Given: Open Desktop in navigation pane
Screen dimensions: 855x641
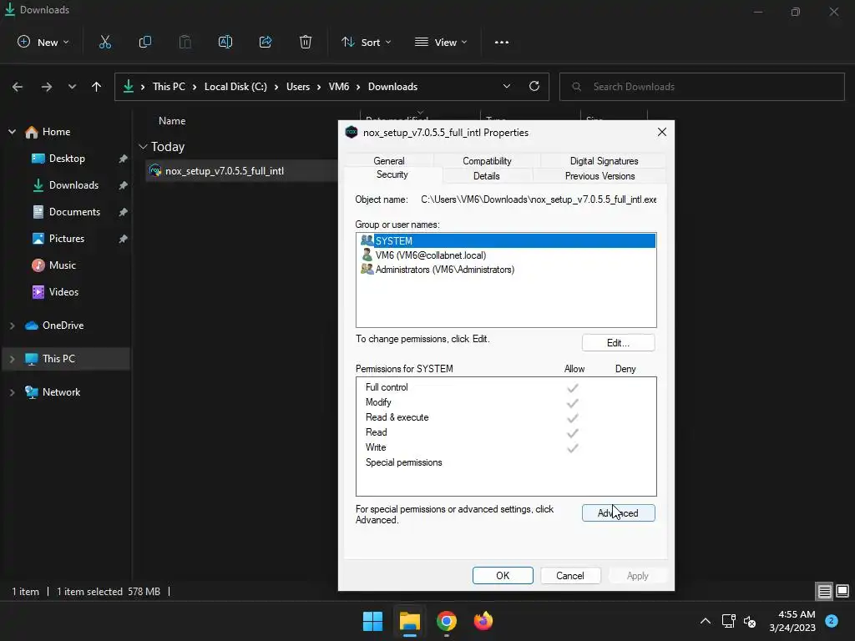Looking at the screenshot, I should [67, 159].
